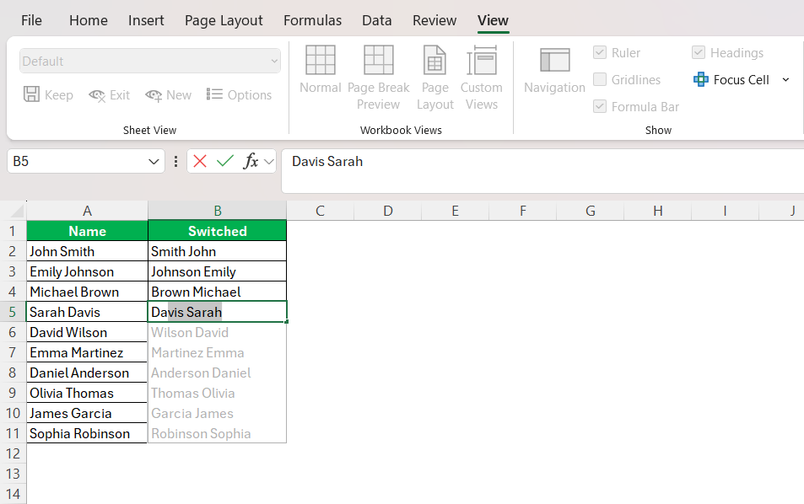
Task: Click the Wilson David flash fill suggestion
Action: (x=218, y=332)
